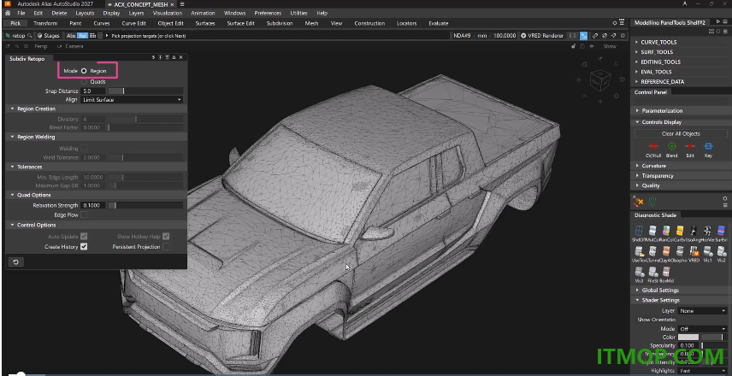This screenshot has height=376, width=732.
Task: Open the Visualization menu
Action: coord(168,13)
